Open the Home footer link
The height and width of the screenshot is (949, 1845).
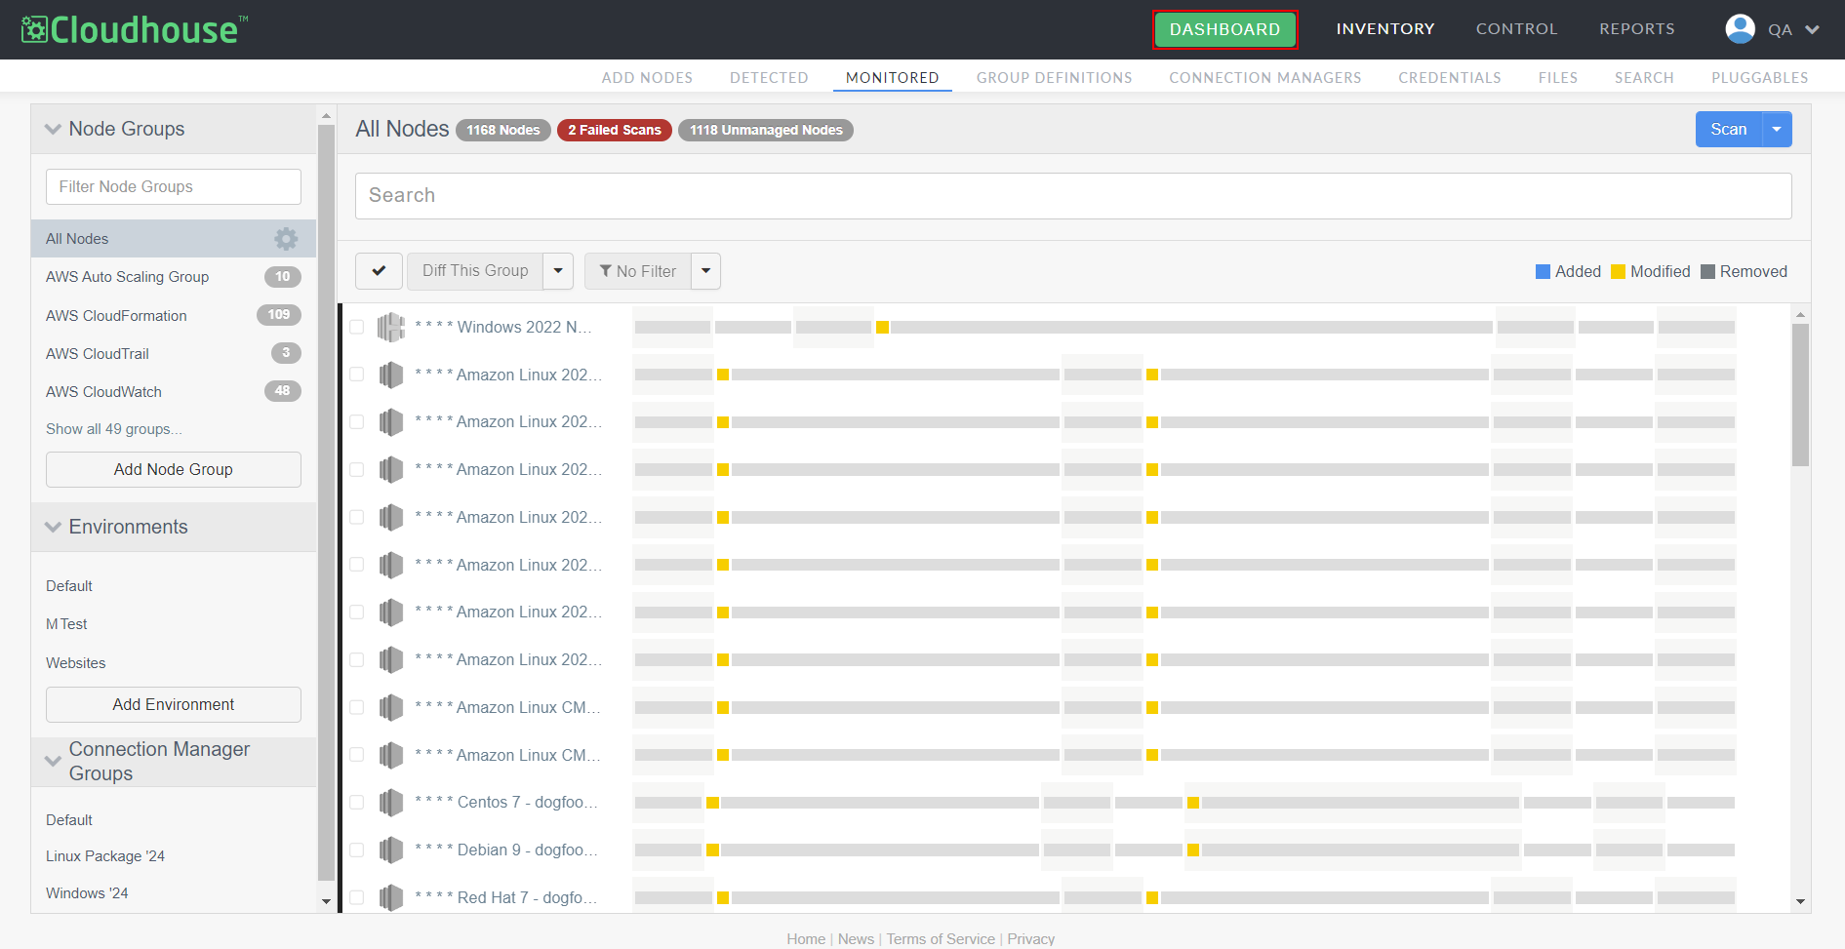pyautogui.click(x=806, y=939)
